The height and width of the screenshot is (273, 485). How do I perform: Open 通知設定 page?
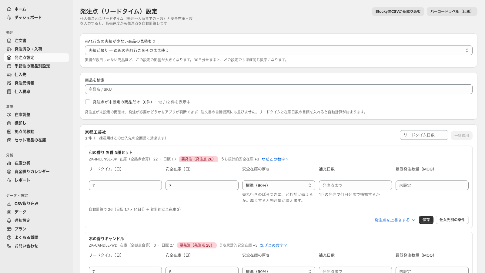(36, 221)
